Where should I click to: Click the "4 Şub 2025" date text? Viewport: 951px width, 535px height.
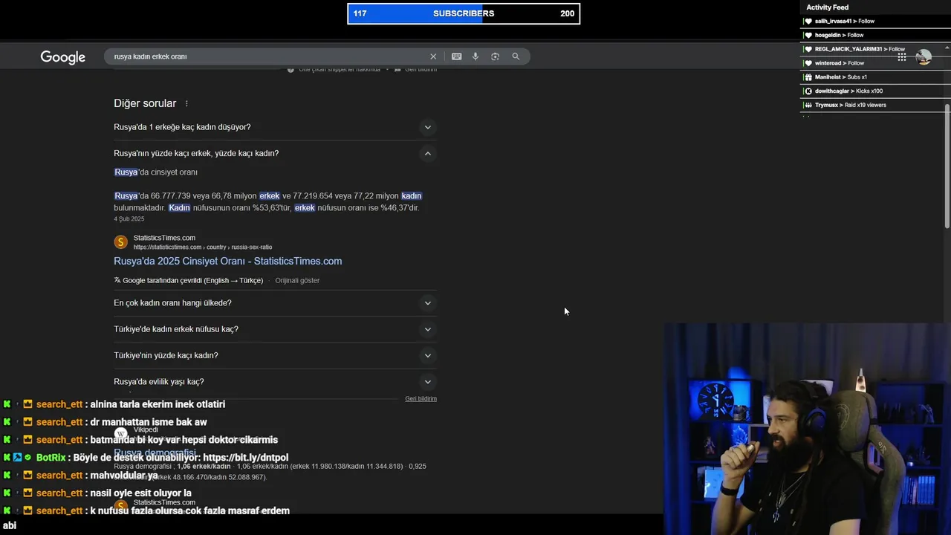point(129,219)
